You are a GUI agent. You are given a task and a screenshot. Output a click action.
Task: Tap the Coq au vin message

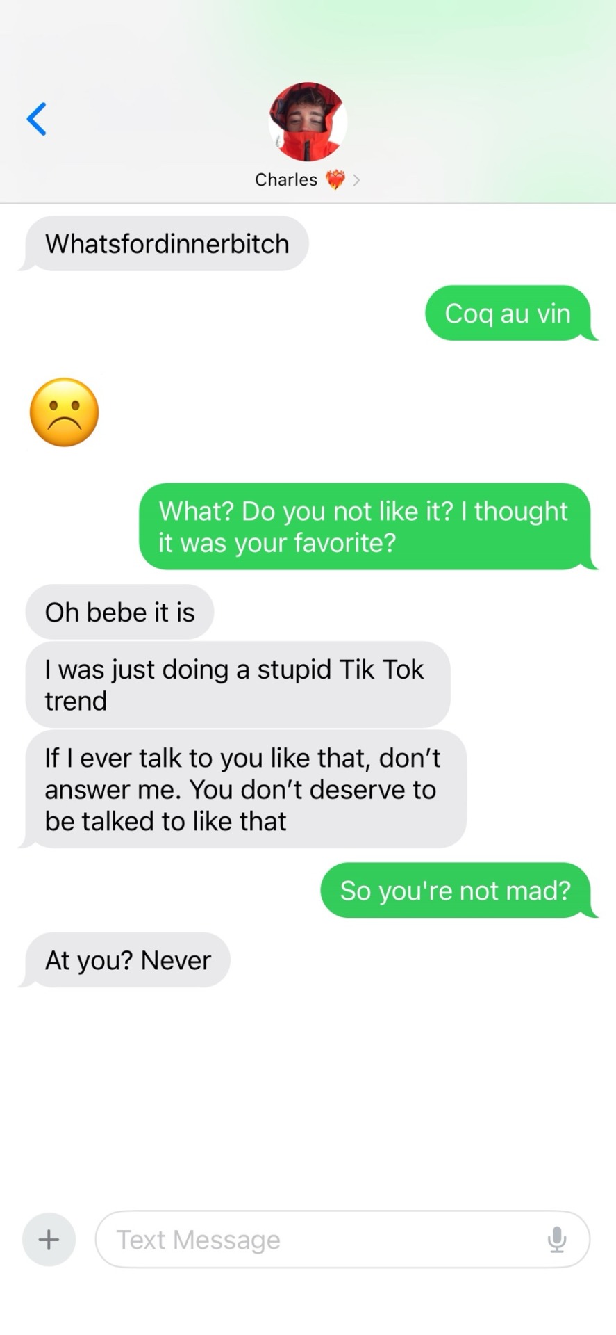coord(508,313)
